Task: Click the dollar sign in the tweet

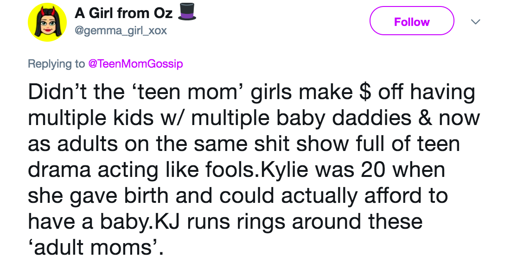Action: [x=364, y=91]
